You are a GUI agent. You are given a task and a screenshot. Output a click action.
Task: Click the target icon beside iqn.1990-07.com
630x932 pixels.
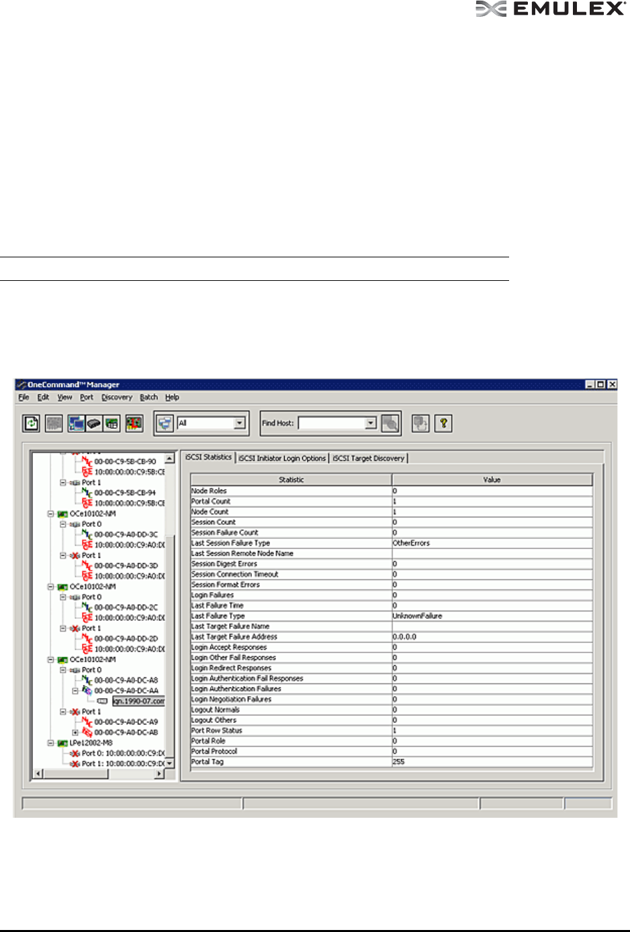coord(103,701)
